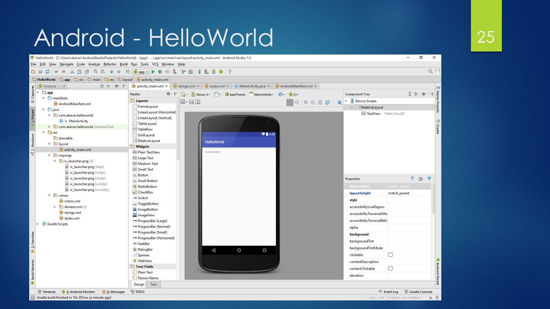This screenshot has height=309, width=550.
Task: Tick the clickable property checkbox
Action: point(391,255)
